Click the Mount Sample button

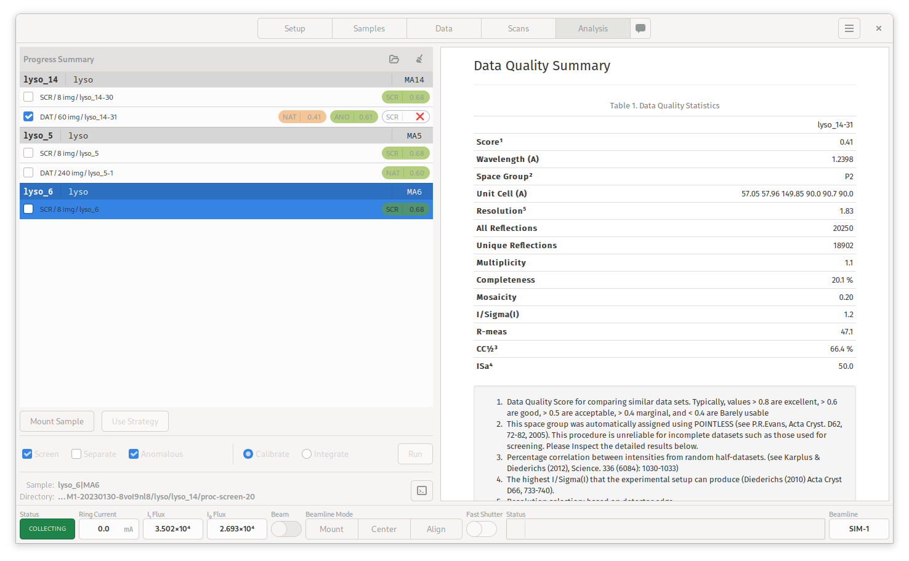[x=57, y=421]
